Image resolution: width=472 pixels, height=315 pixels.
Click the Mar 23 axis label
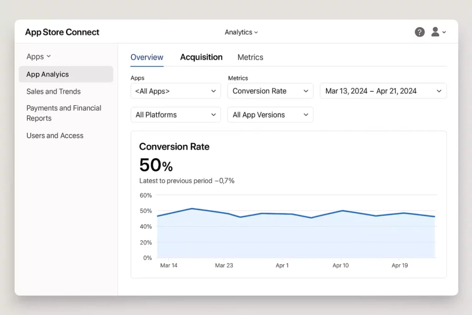[x=224, y=265]
